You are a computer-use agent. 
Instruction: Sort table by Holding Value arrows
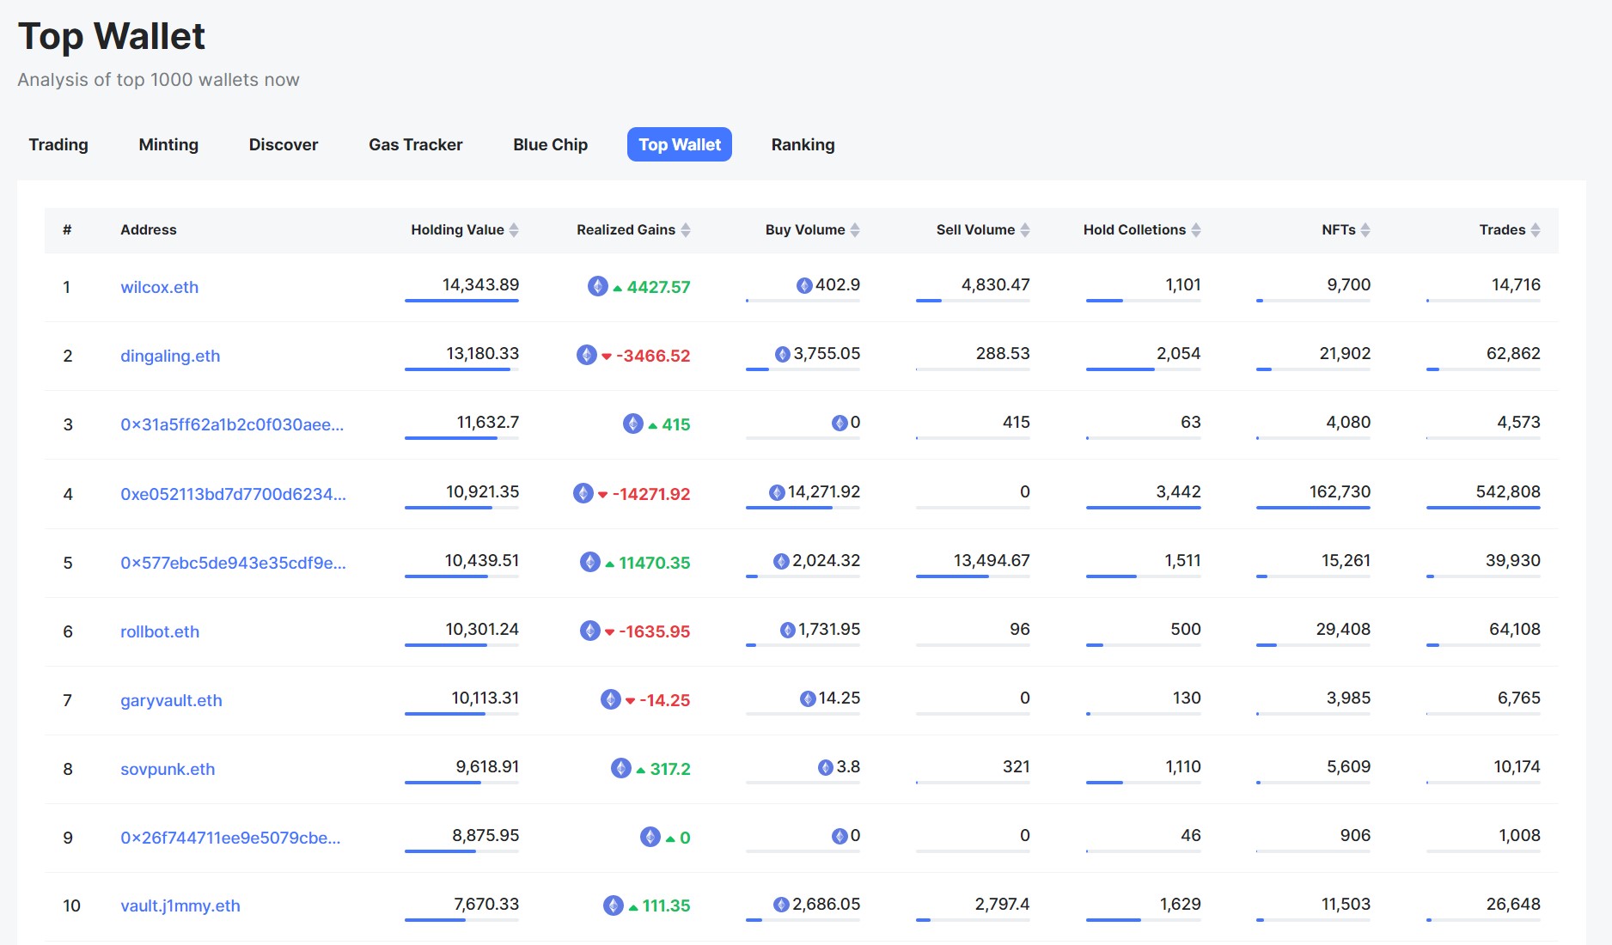coord(514,230)
